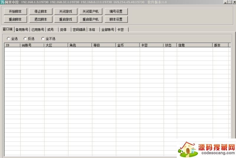
Task: Switch to the 备用账号 tab
Action: pyautogui.click(x=22, y=30)
